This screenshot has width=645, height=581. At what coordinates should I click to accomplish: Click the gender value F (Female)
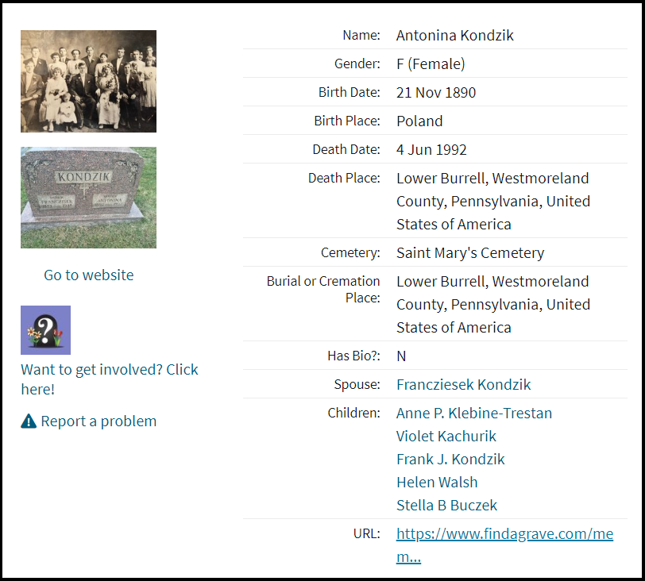431,64
